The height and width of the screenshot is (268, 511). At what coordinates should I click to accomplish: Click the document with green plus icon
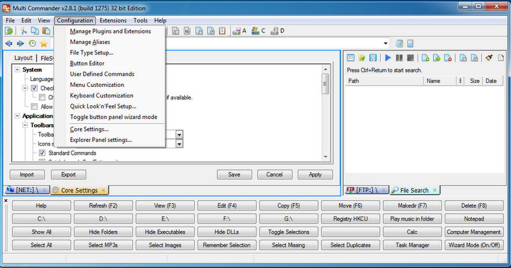coord(425,58)
